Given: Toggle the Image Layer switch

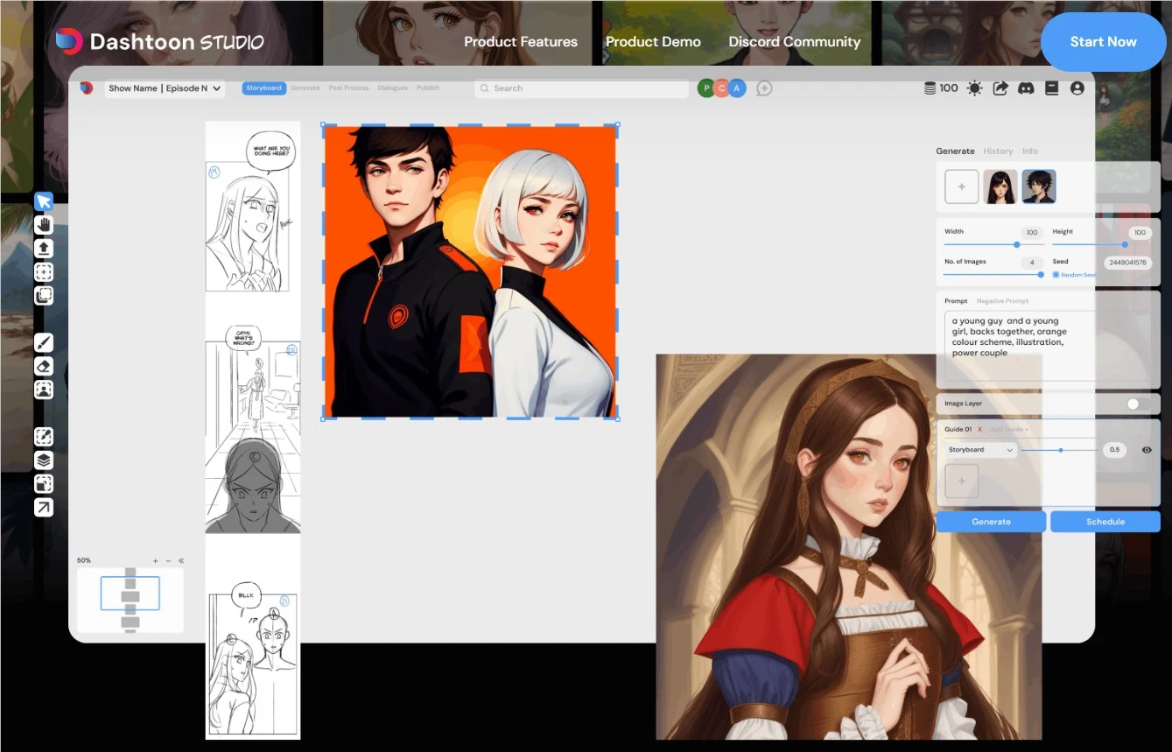Looking at the screenshot, I should coord(1138,404).
